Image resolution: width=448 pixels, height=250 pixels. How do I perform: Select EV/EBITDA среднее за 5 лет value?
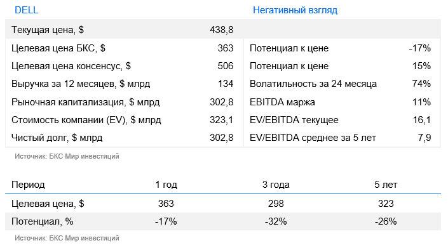click(x=424, y=138)
